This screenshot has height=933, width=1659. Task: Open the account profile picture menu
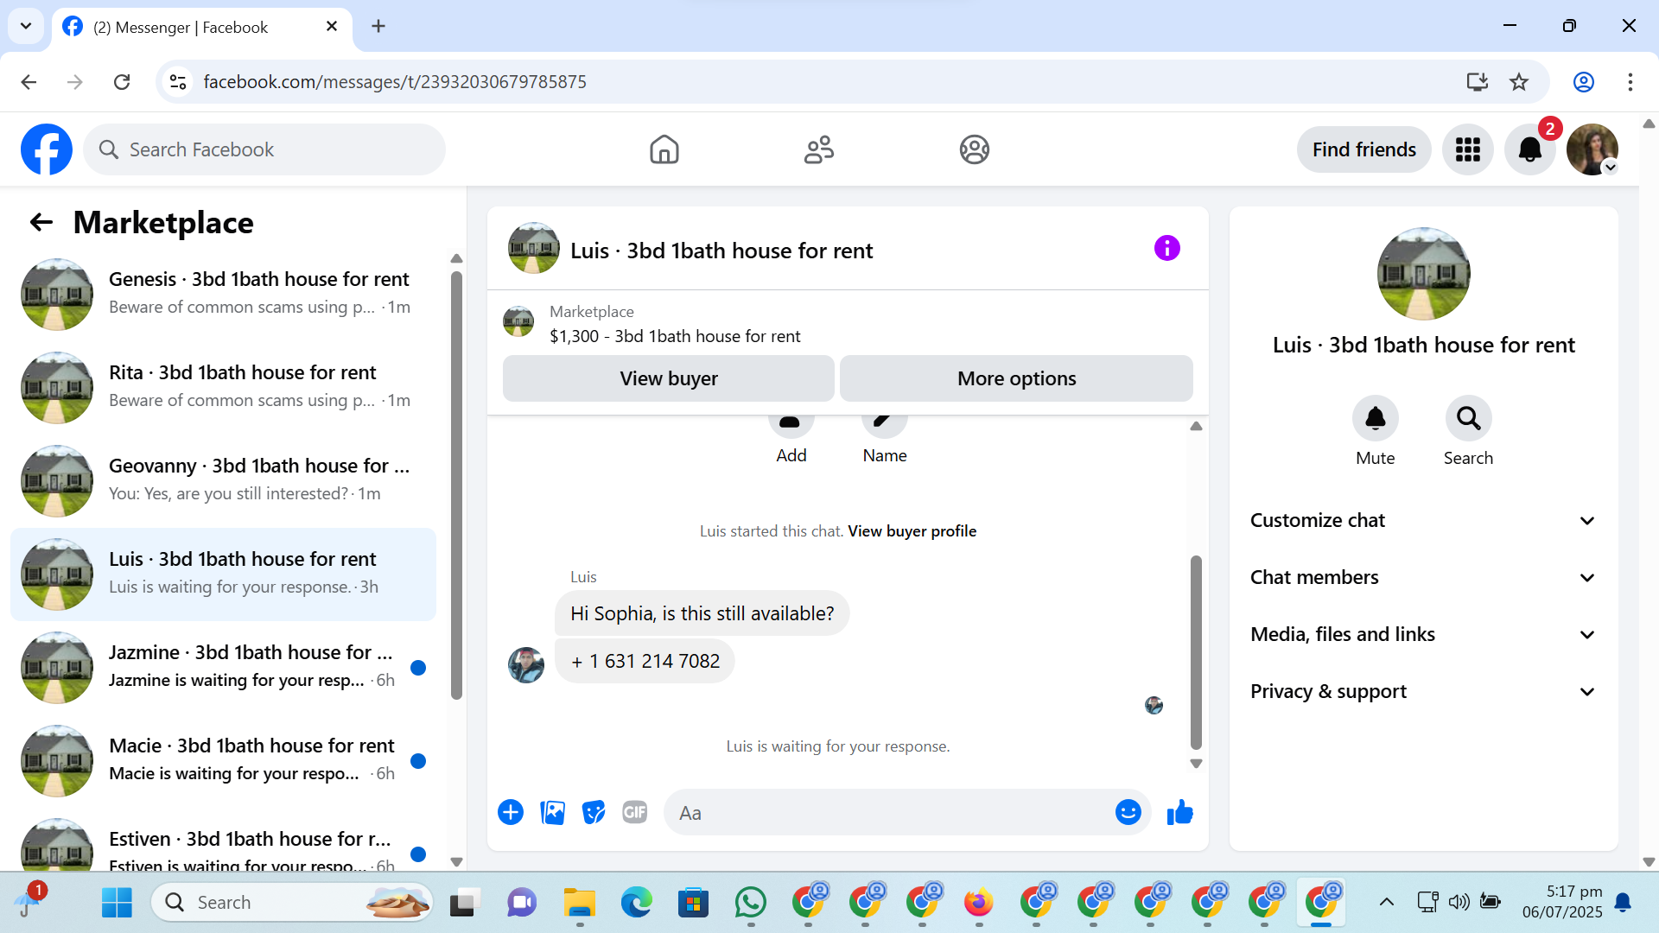1592,149
